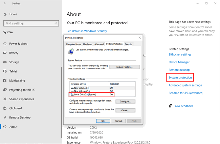The width and height of the screenshot is (220, 144).
Task: Click the Tablet icon
Action: click(x=5, y=71)
